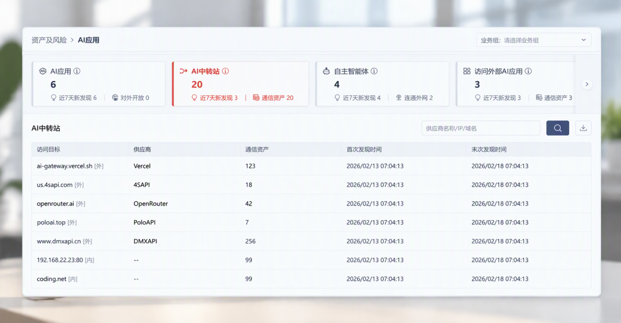621x323 pixels.
Task: Open info tooltip beside AI应用 card title
Action: tap(77, 71)
